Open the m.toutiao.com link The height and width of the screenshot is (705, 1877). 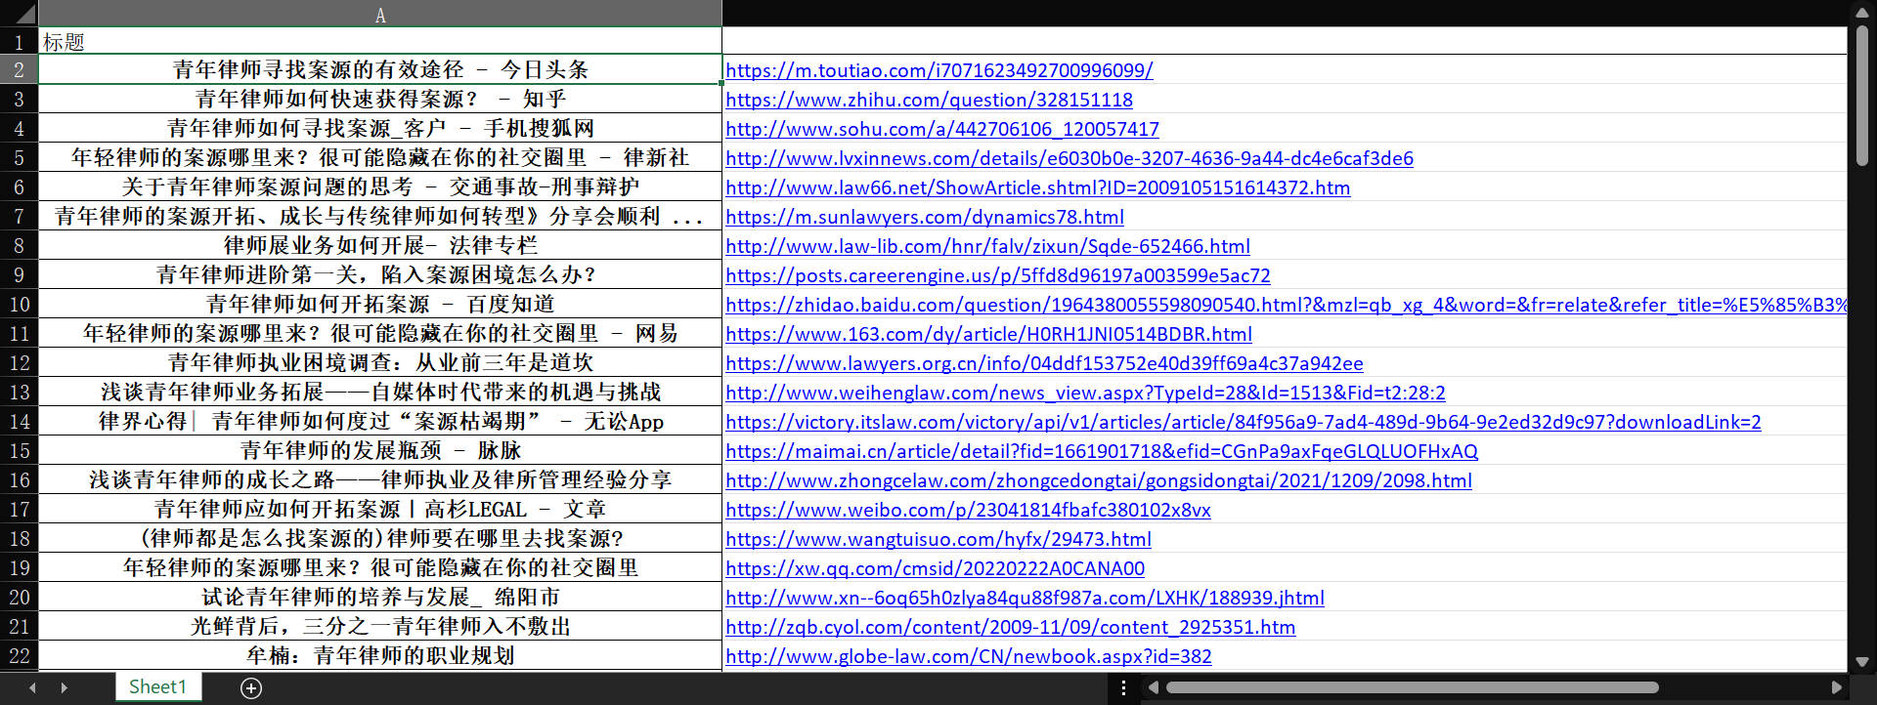[938, 70]
